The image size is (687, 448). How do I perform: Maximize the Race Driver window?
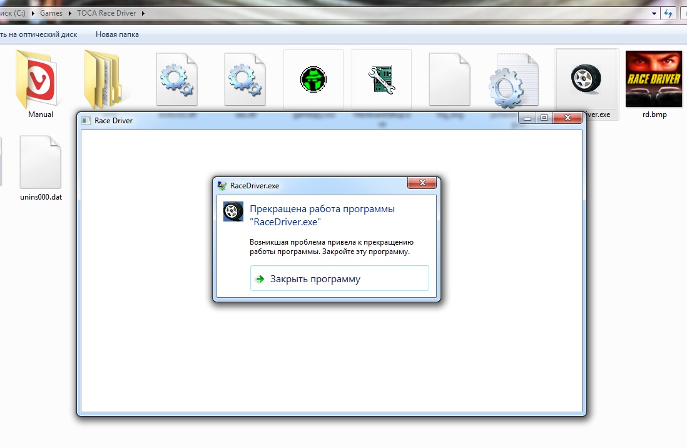pyautogui.click(x=544, y=118)
